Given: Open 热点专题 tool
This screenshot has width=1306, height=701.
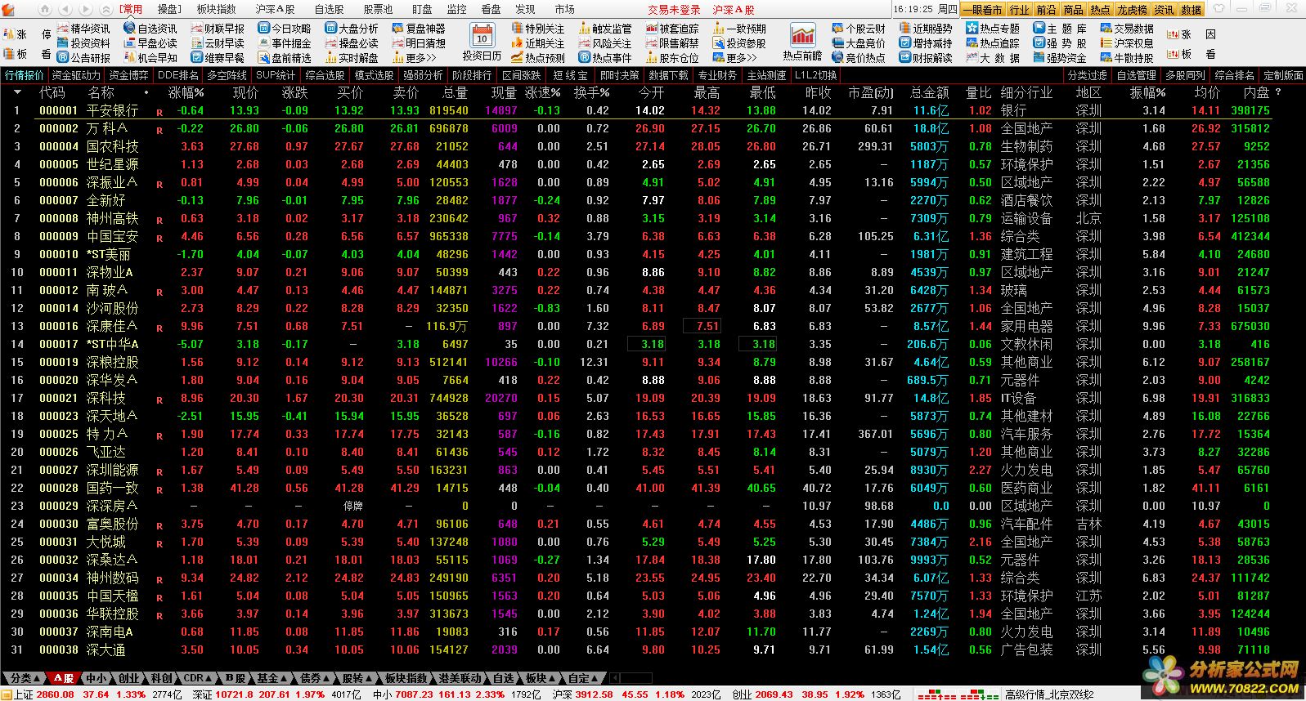Looking at the screenshot, I should [x=993, y=29].
